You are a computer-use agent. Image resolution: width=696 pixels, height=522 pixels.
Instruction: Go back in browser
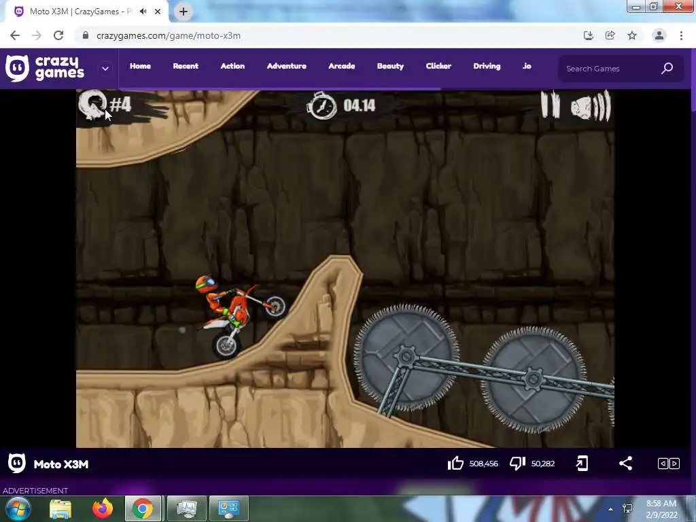15,35
